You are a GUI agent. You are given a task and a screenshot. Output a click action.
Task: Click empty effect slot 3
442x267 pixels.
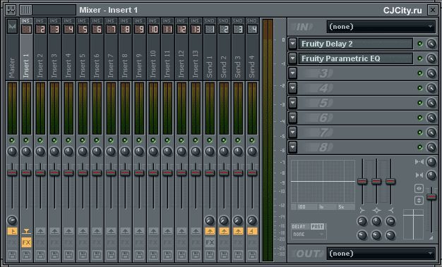coord(355,73)
